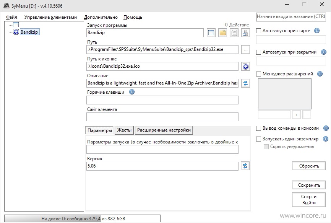
Task: Click the refresh arrows beside the version field
Action: click(x=245, y=166)
